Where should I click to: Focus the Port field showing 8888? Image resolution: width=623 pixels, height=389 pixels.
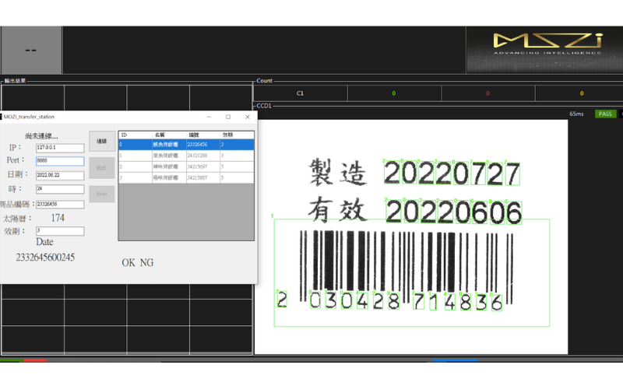point(60,161)
